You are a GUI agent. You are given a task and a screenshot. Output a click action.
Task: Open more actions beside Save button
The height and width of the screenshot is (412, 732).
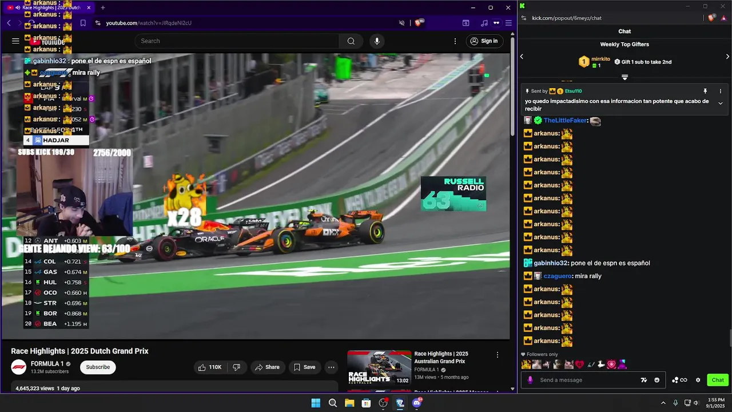(331, 367)
